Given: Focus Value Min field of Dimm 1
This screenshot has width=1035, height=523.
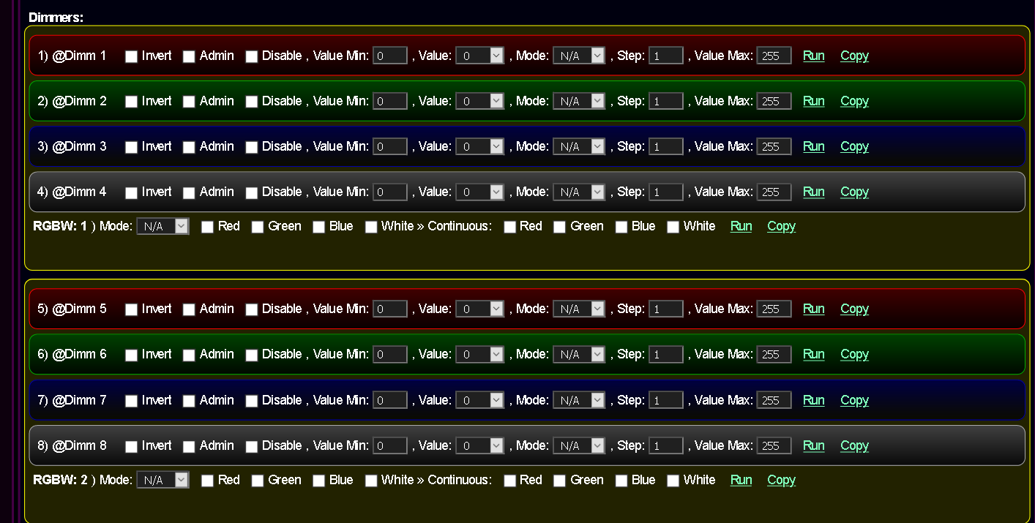Looking at the screenshot, I should [x=390, y=56].
